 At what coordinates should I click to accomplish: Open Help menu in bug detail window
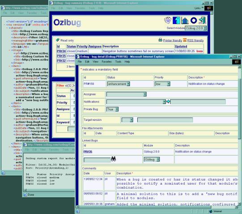(127, 62)
